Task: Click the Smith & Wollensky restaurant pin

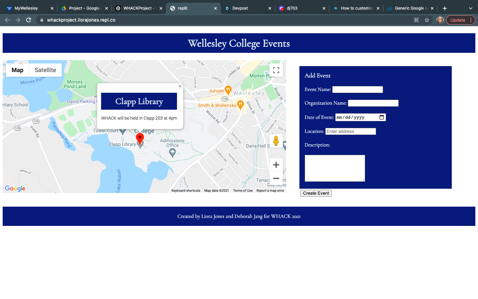Action: click(241, 105)
